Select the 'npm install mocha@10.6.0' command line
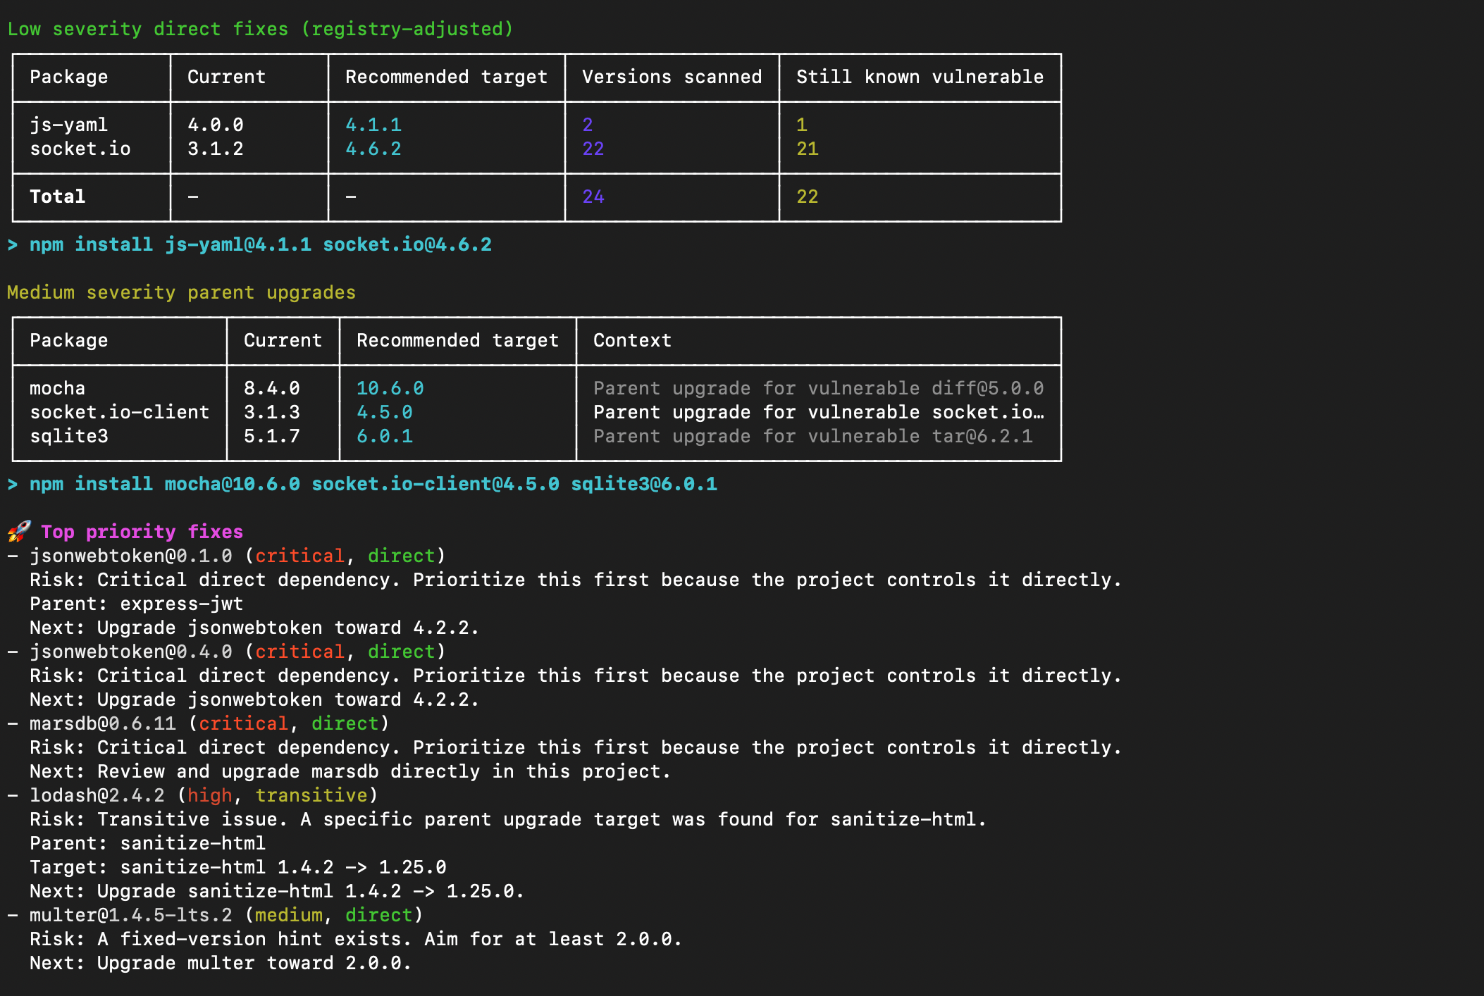 (x=373, y=484)
